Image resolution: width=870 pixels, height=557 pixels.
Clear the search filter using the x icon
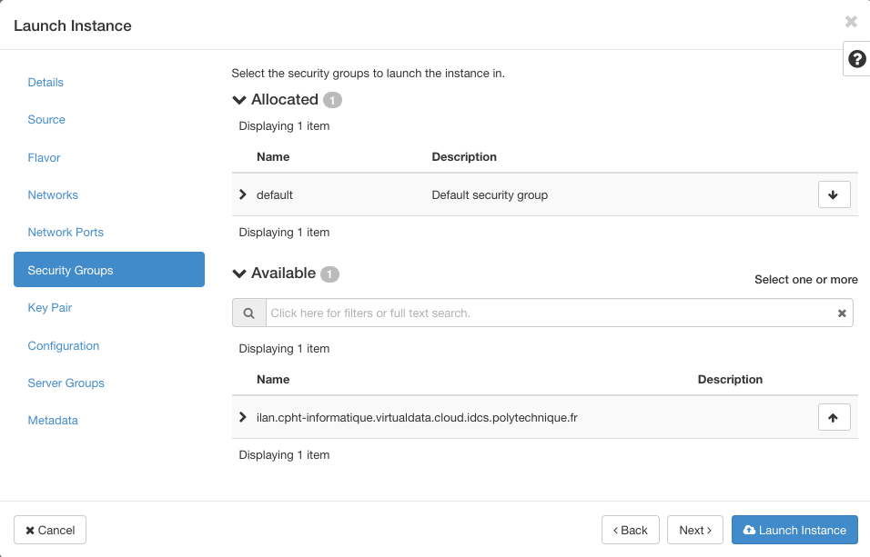coord(842,313)
